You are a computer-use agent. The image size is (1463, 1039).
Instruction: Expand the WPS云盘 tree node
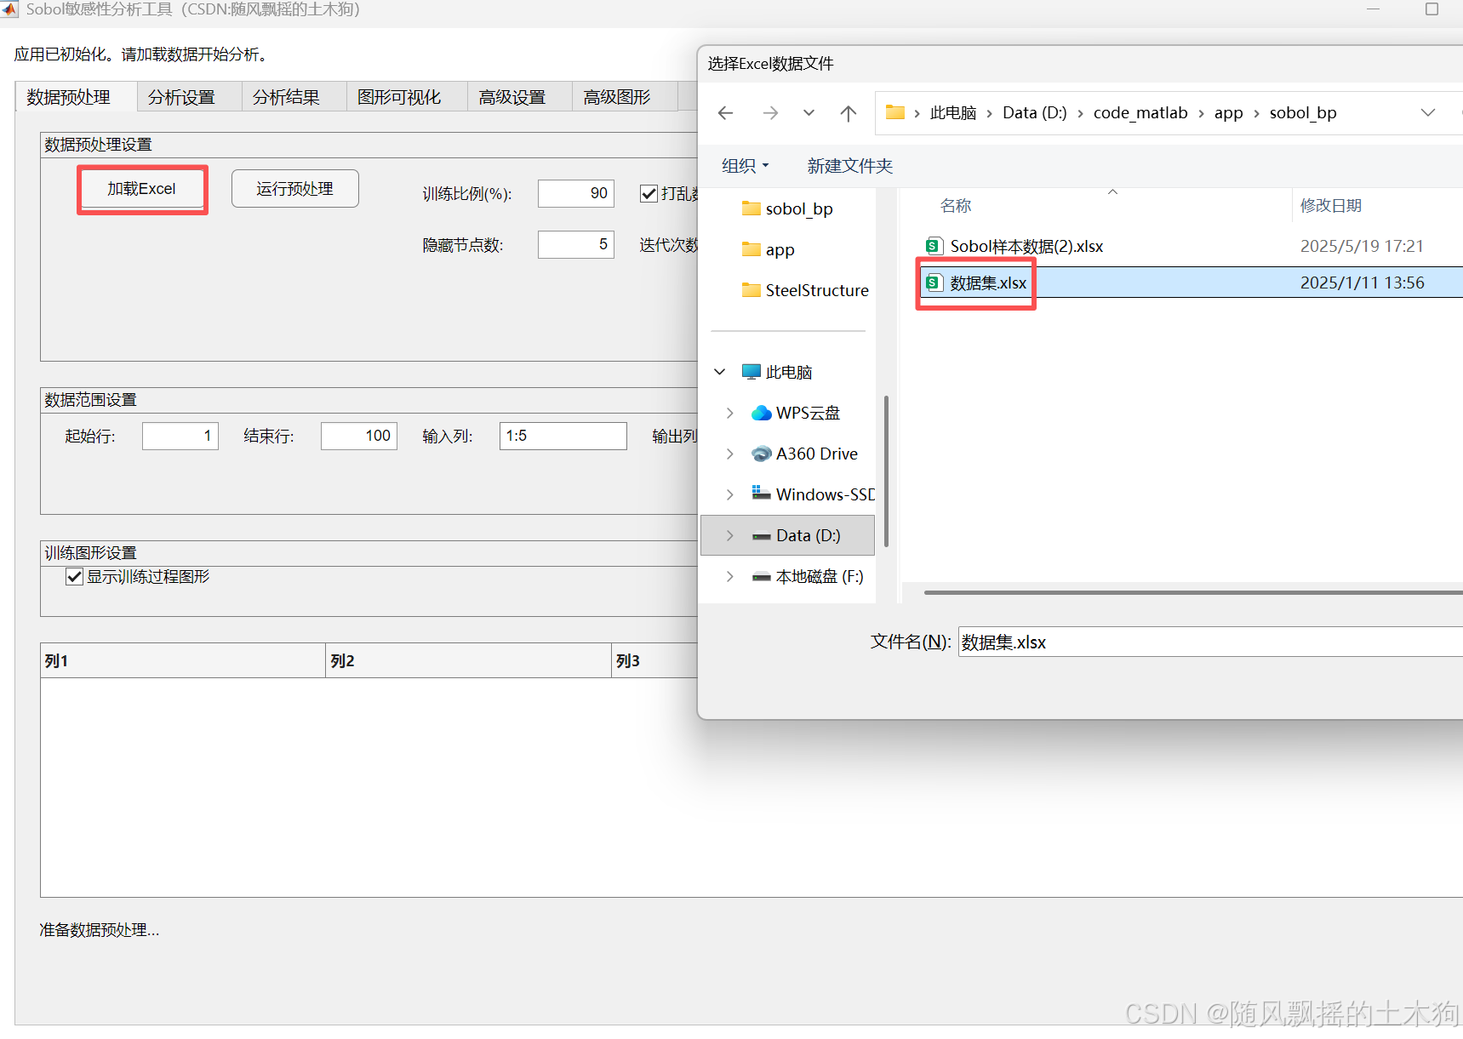click(730, 413)
